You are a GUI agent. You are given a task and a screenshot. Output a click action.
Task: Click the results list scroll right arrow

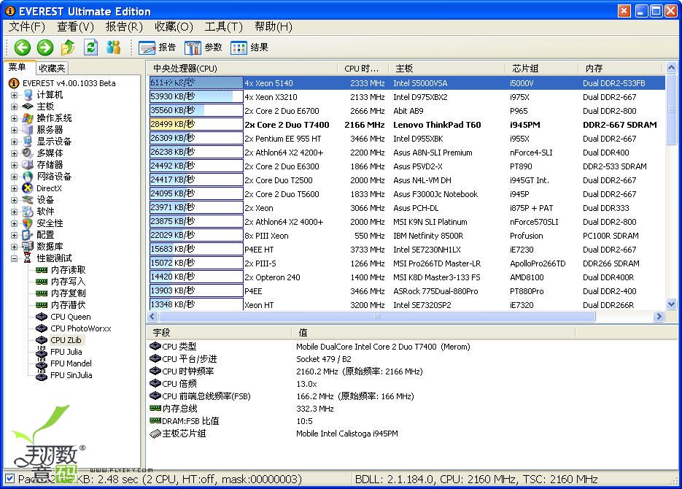point(659,316)
